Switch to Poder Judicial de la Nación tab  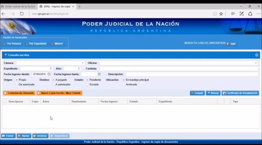click(19, 6)
